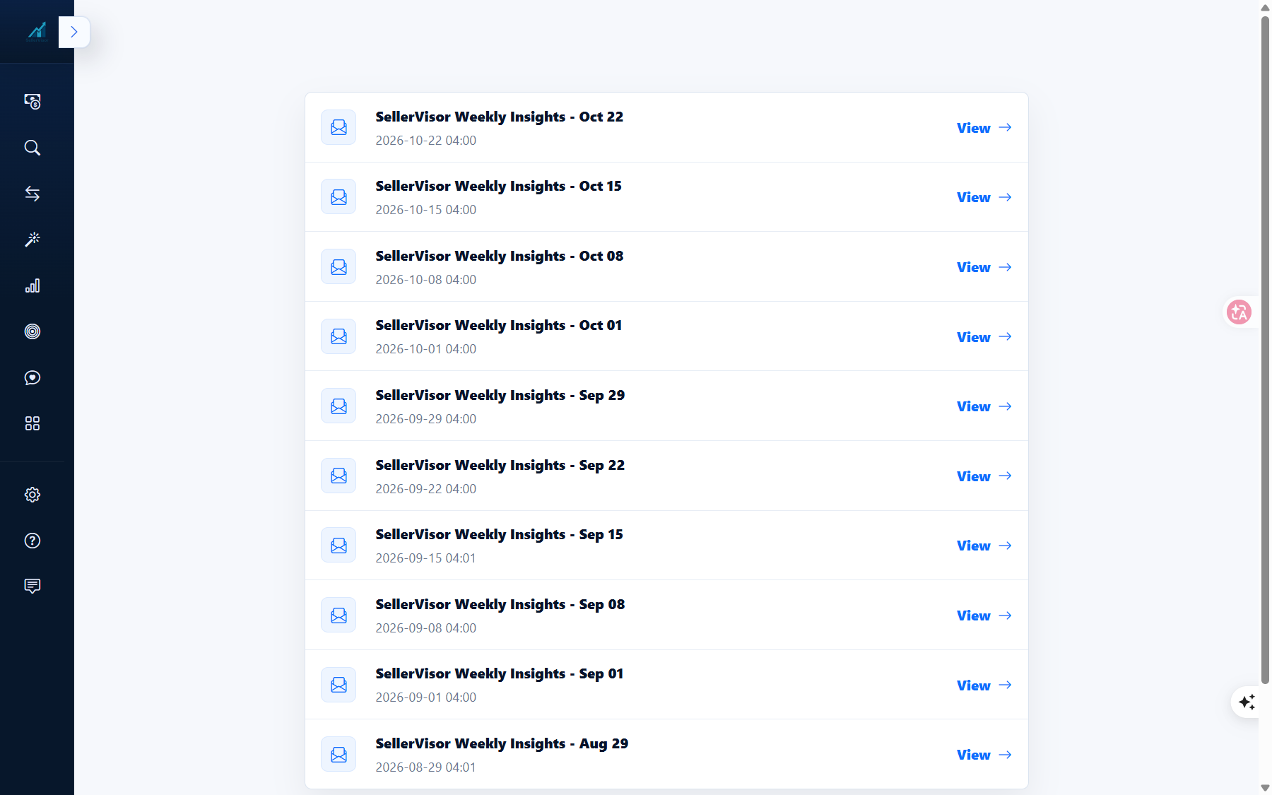Click the SellerVisor logo icon
1272x795 pixels.
(37, 32)
